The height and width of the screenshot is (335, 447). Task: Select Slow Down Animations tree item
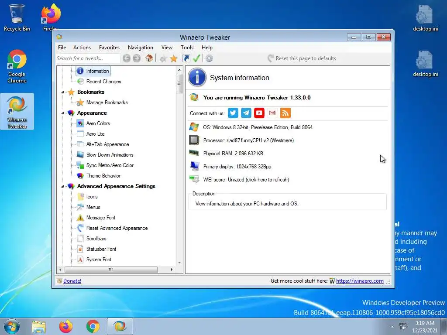click(x=110, y=155)
